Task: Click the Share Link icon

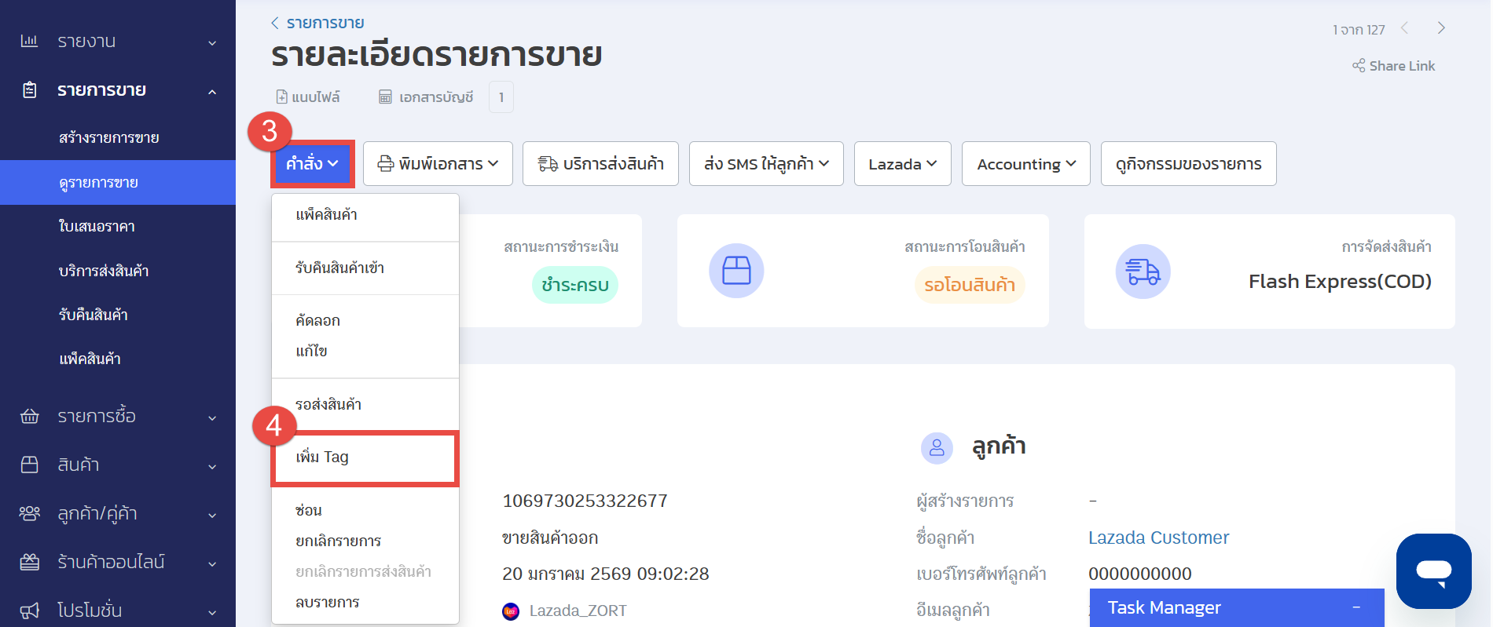Action: coord(1358,66)
